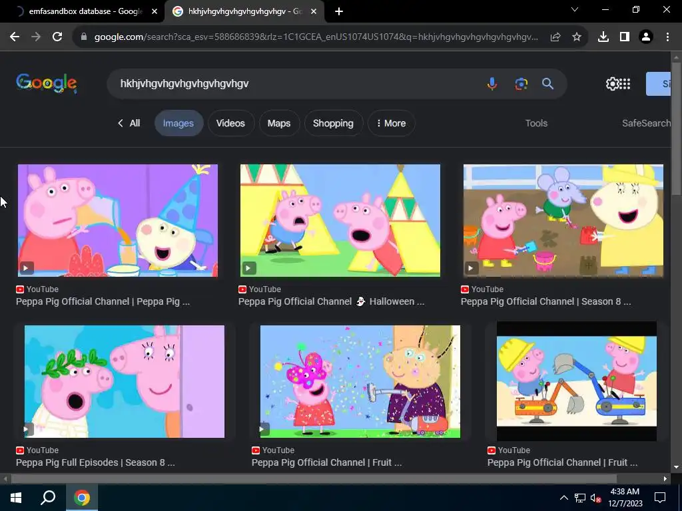
Task: Open thumbnail of Peppa and George tents
Action: [340, 220]
